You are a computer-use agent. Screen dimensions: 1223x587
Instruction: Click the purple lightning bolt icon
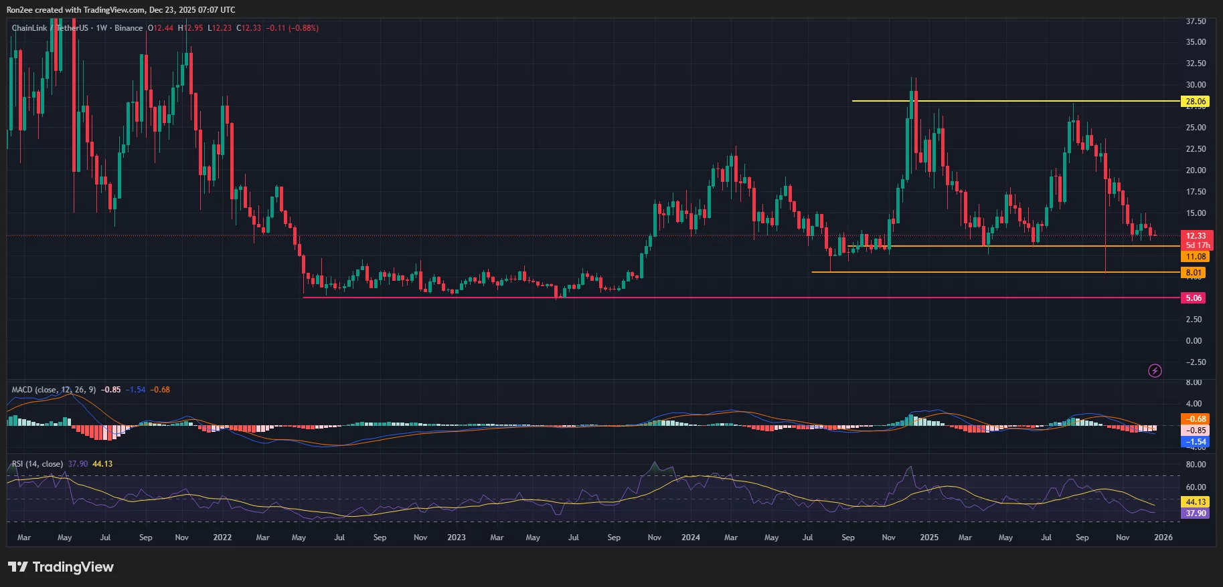1155,370
